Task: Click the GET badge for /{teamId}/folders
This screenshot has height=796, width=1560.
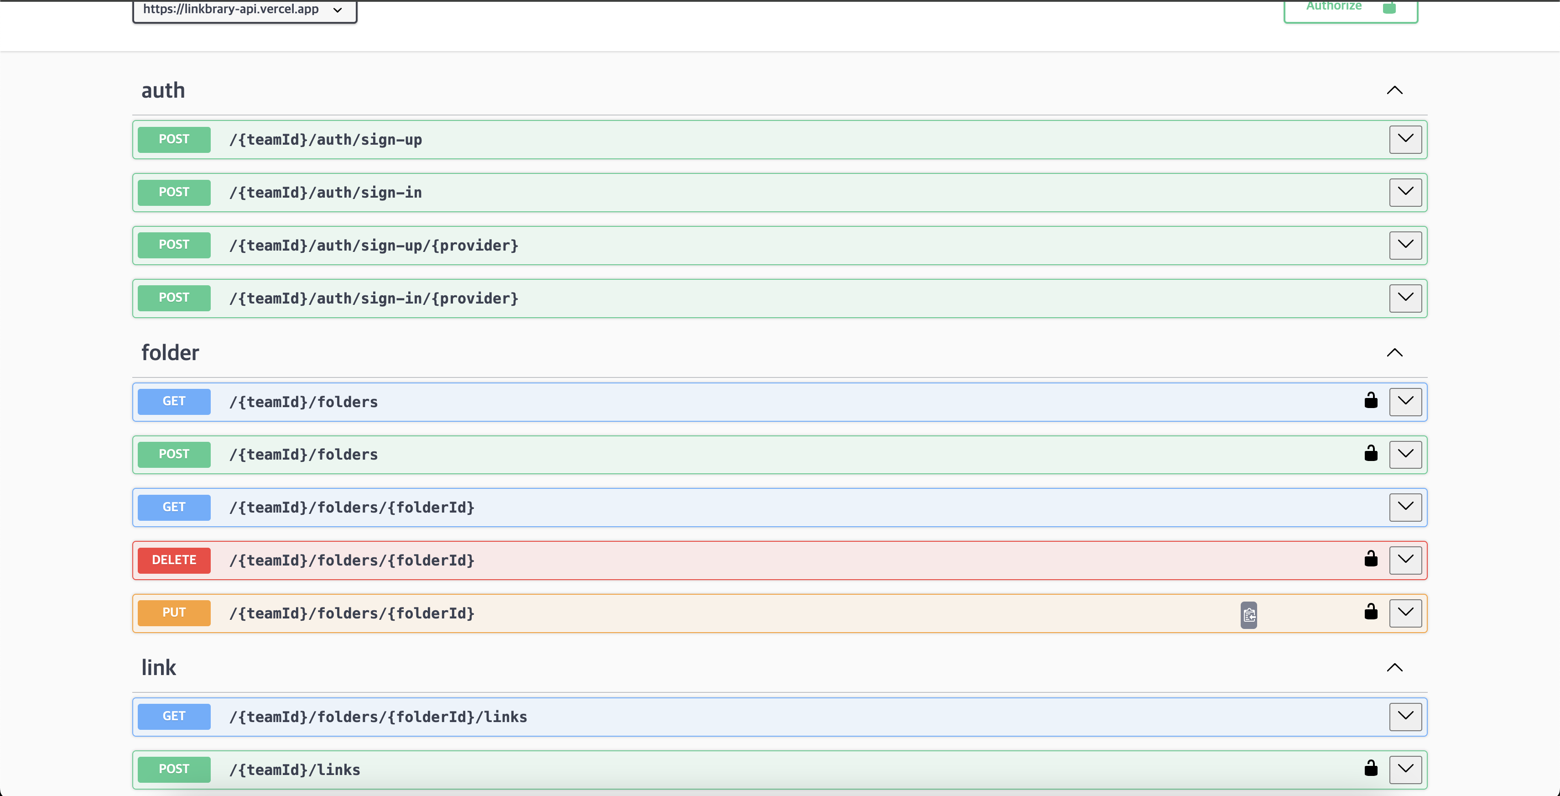Action: (174, 402)
